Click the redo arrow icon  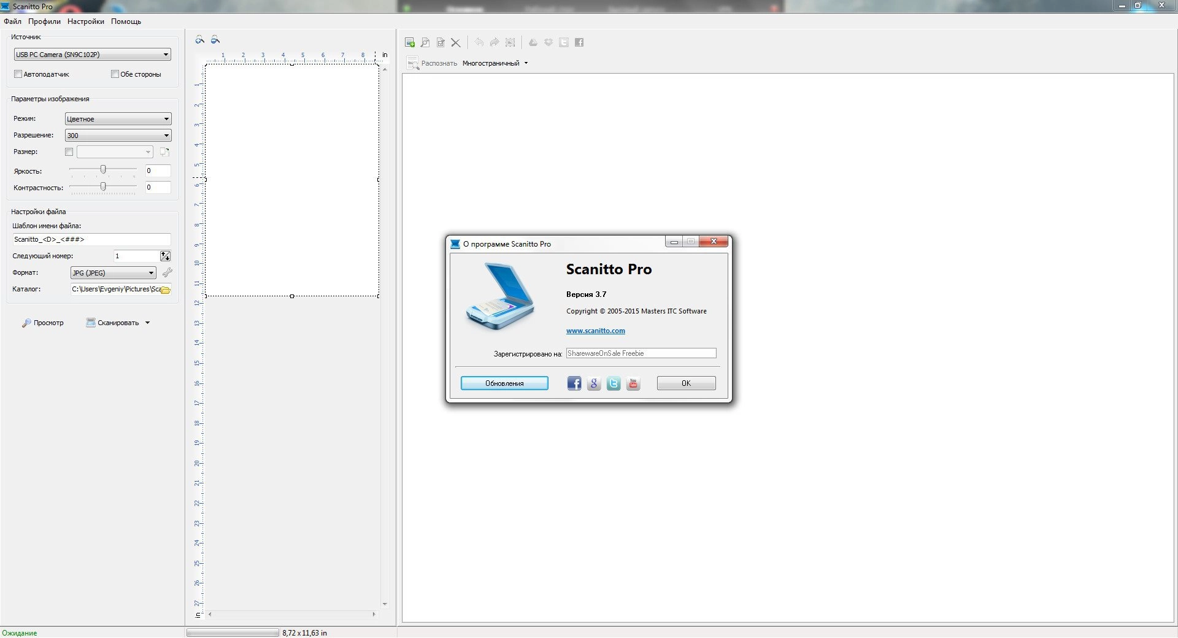[495, 42]
